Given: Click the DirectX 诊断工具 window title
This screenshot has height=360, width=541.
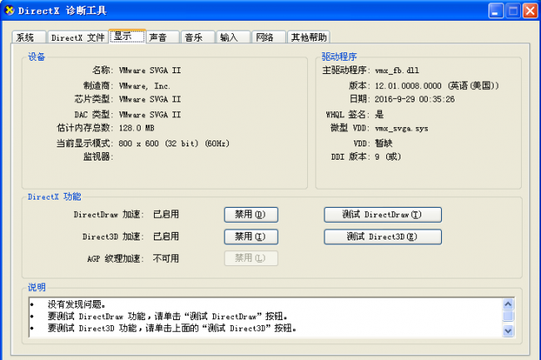Looking at the screenshot, I should [62, 11].
